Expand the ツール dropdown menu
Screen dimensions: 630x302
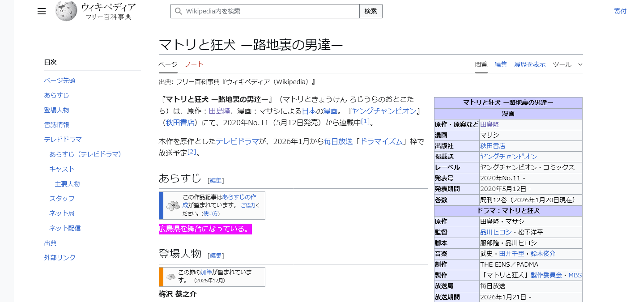click(x=567, y=64)
